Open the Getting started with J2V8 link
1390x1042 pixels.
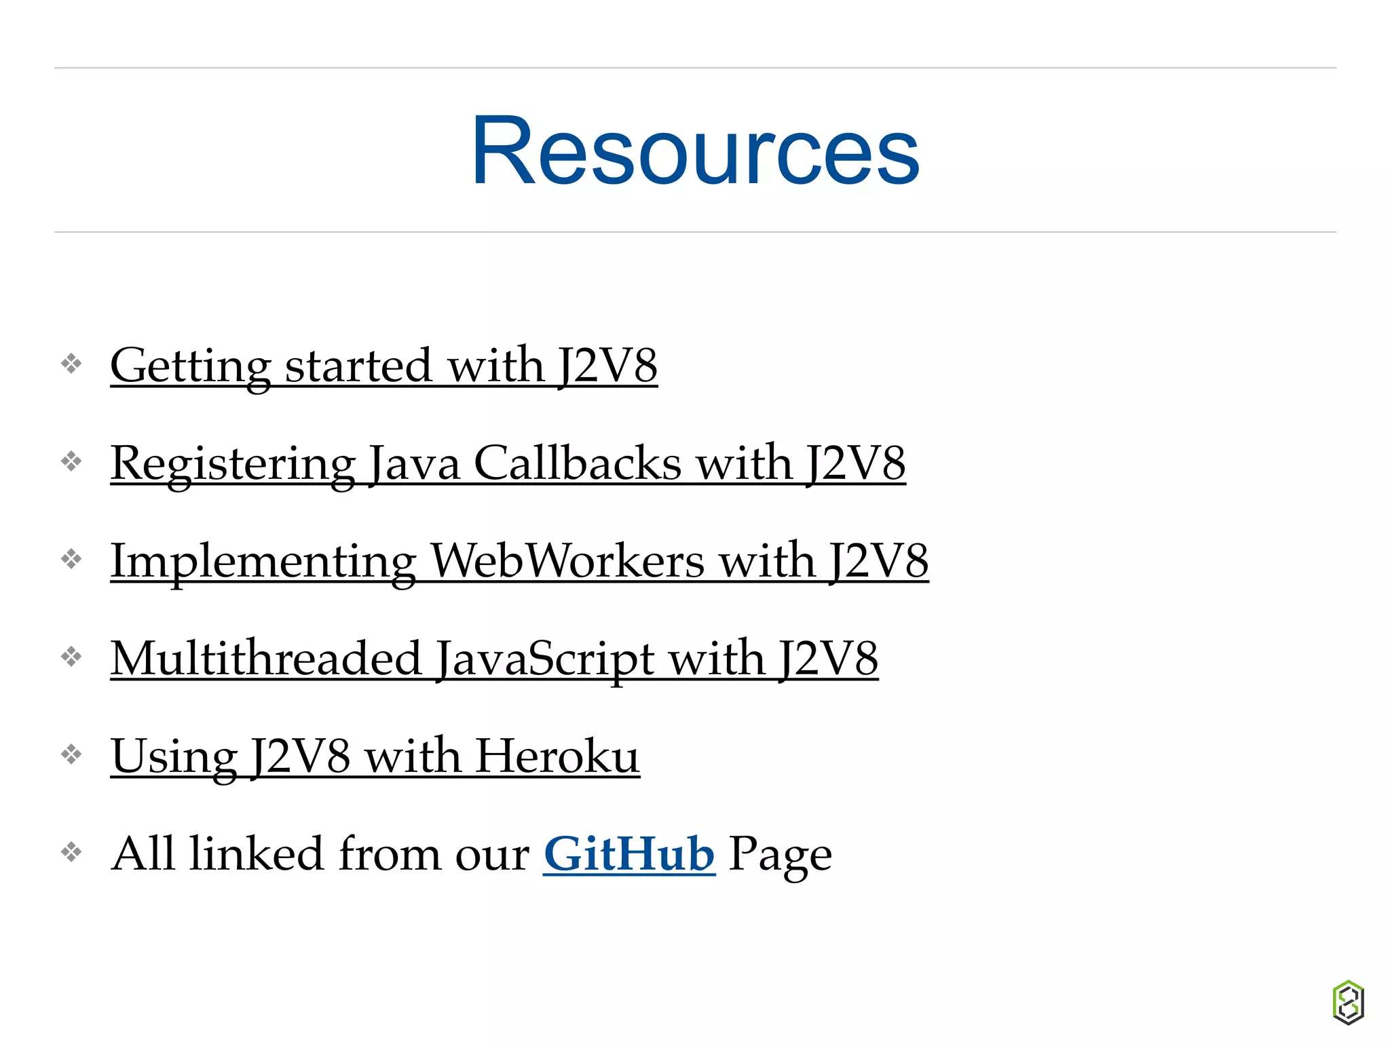pos(383,366)
